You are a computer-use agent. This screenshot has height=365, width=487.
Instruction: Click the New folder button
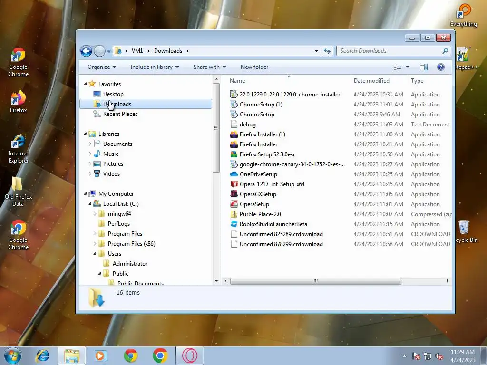pos(254,67)
